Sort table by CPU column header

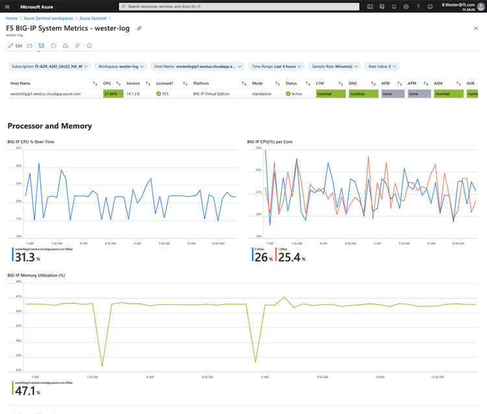click(x=108, y=83)
